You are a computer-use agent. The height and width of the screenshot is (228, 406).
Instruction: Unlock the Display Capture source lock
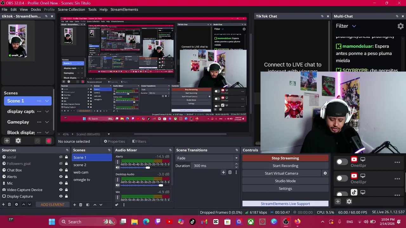click(66, 196)
